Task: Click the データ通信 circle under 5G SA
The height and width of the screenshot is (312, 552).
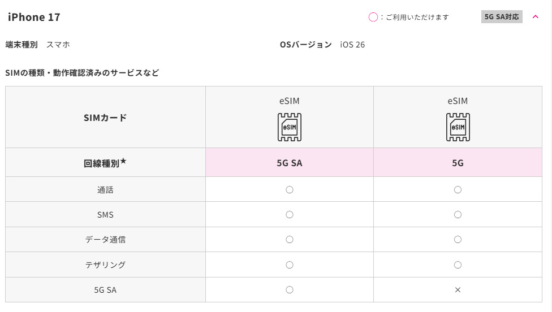Action: (x=290, y=240)
